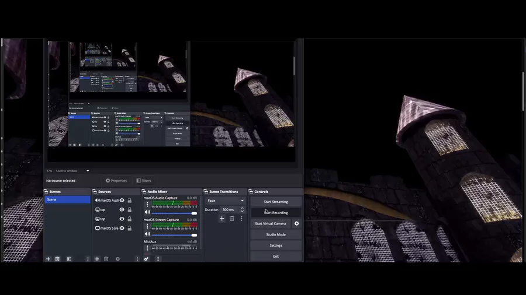The height and width of the screenshot is (295, 526).
Task: Hide macOS Audio source via eye icon
Action: (122, 201)
